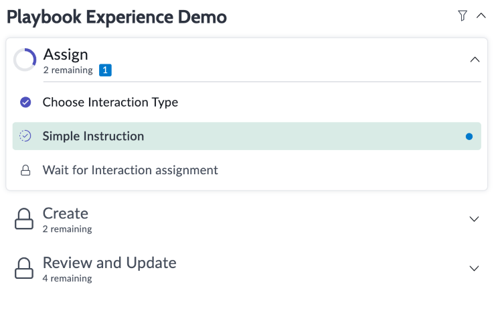This screenshot has width=494, height=311.
Task: Expand the Create section chevron
Action: [474, 219]
